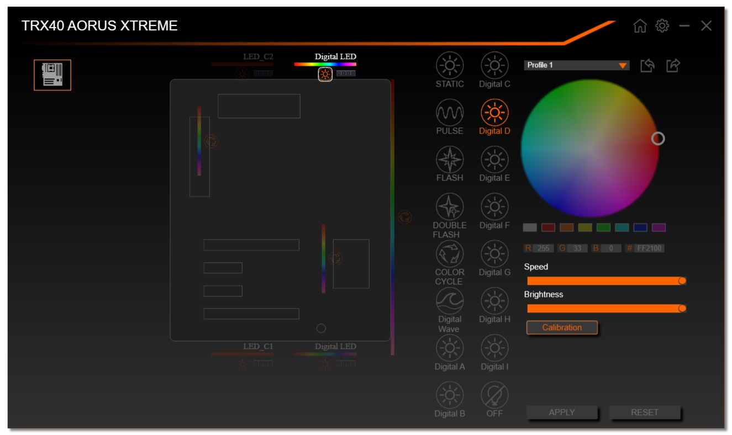Select the dimmed Digital LED header icon

tap(325, 363)
